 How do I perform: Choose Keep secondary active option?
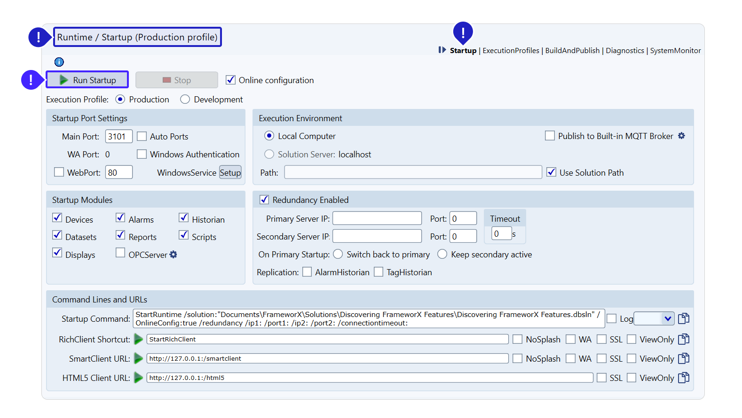click(442, 254)
